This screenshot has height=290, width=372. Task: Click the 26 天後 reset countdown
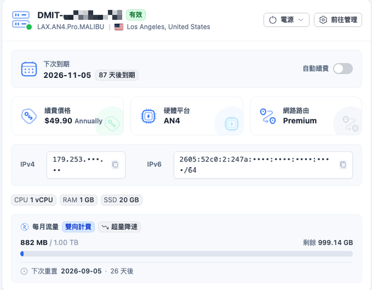[x=121, y=271]
